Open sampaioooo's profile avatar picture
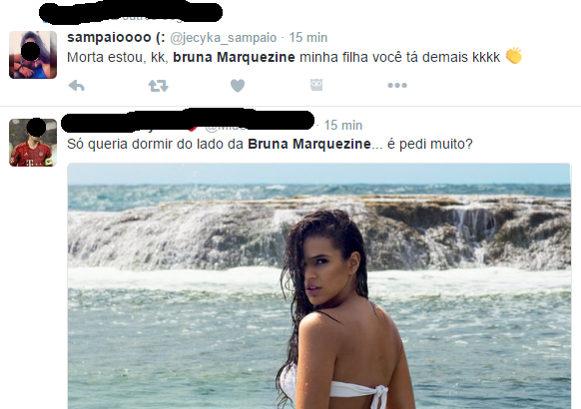The image size is (581, 409). coord(33,55)
